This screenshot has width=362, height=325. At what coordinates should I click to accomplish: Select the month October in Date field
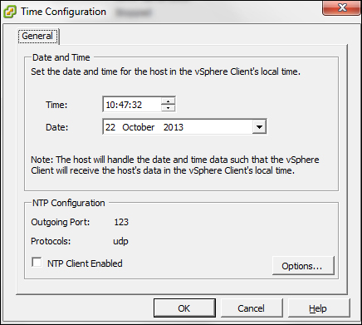139,127
